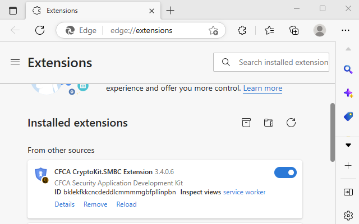The height and width of the screenshot is (224, 359).
Task: Click the user profile avatar
Action: (x=320, y=30)
